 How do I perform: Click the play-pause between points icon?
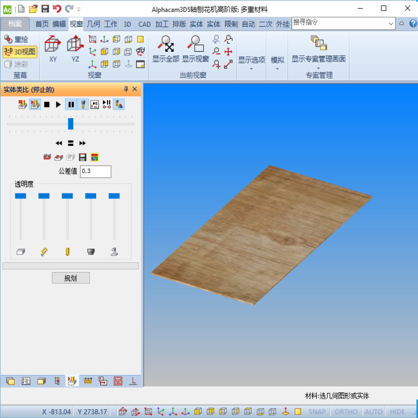pyautogui.click(x=107, y=104)
